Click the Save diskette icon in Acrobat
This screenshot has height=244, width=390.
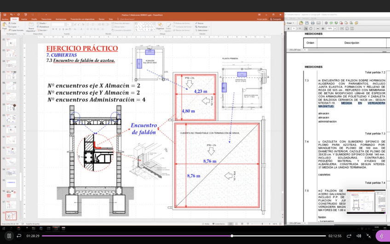[307, 23]
